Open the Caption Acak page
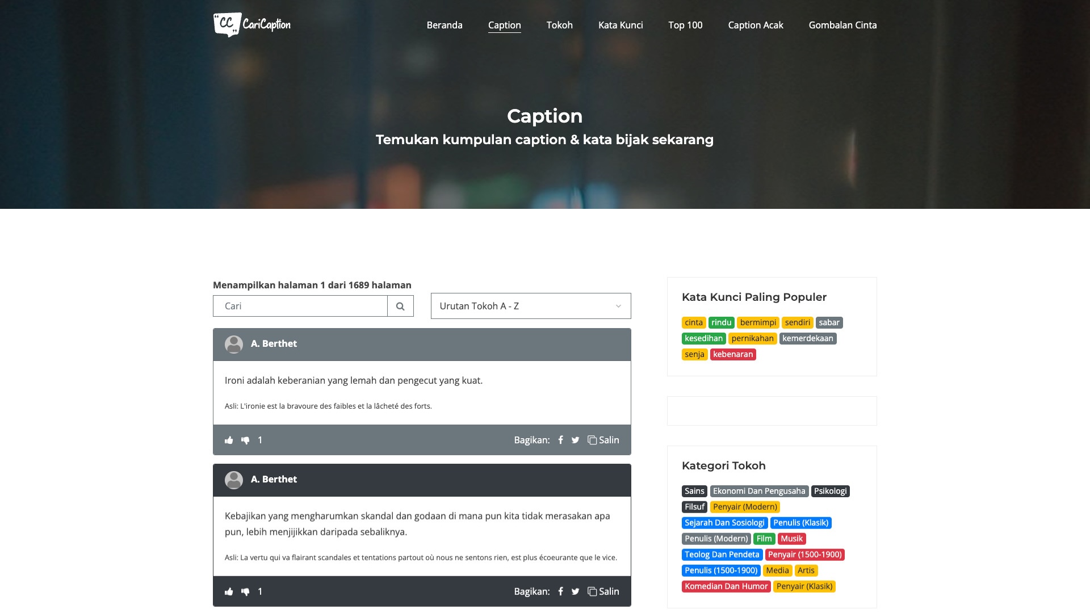Viewport: 1090px width, 613px height. [x=755, y=25]
